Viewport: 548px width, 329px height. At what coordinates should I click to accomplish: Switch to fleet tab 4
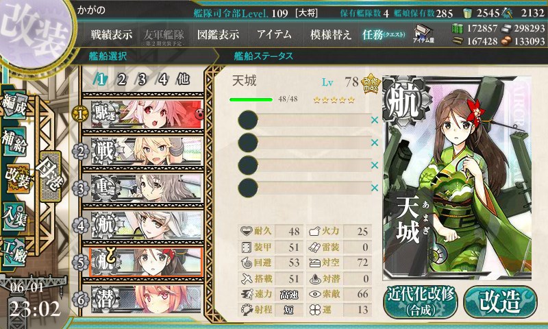tap(162, 80)
